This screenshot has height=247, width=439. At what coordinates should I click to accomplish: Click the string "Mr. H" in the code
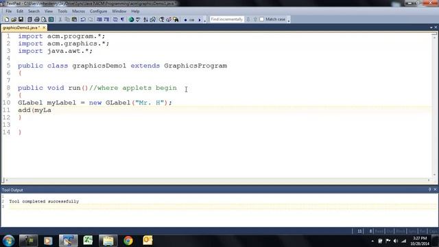click(150, 103)
